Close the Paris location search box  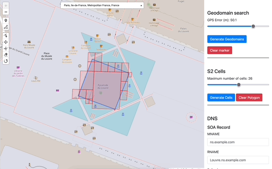(141, 6)
